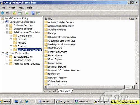Select AutoPlay Policies in the list
Image resolution: width=140 pixels, height=105 pixels.
point(57,30)
